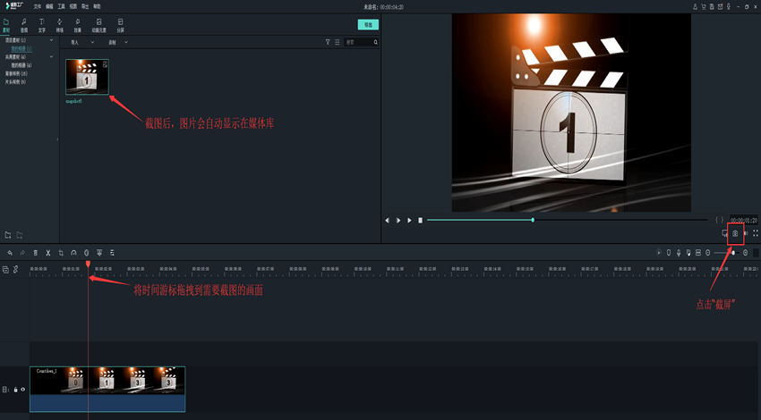Toggle the auto-ripple link icon beside the ruler
The height and width of the screenshot is (420, 761).
[x=15, y=270]
